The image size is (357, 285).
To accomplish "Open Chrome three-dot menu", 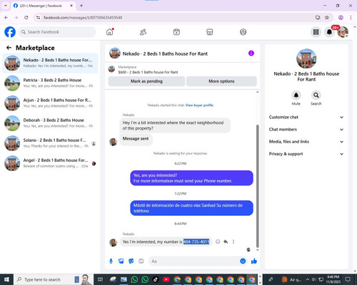I will [351, 17].
